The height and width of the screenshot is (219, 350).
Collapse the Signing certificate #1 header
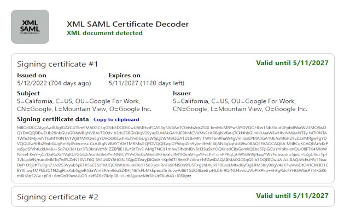tap(57, 64)
